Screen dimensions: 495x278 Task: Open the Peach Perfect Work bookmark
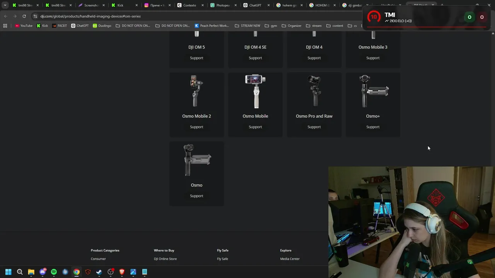pyautogui.click(x=212, y=26)
